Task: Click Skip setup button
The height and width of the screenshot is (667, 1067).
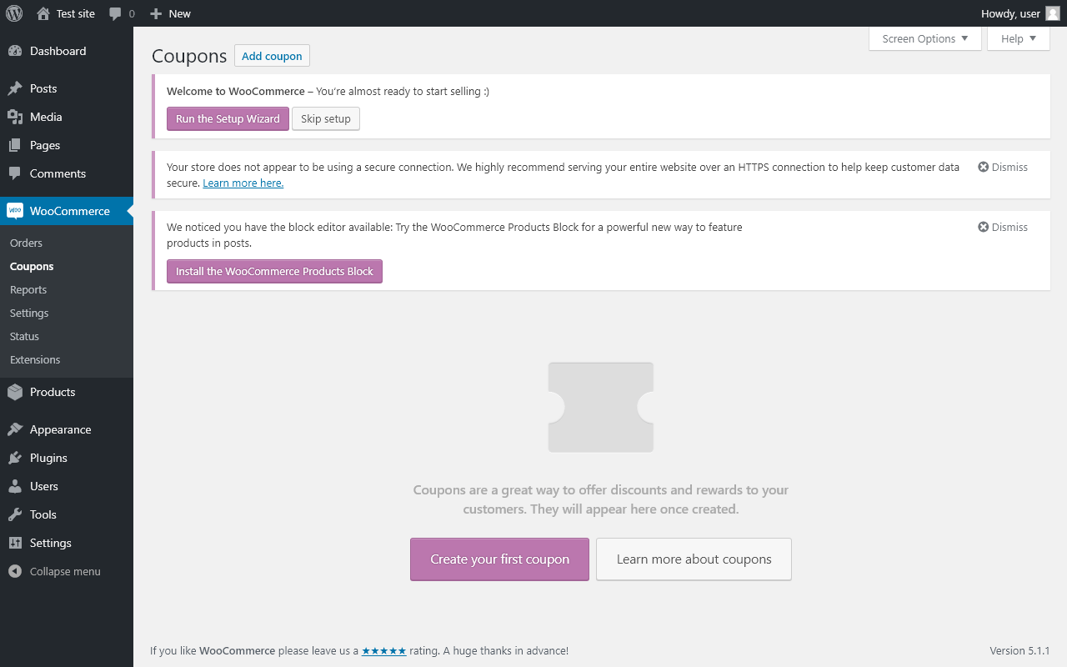Action: [x=326, y=118]
